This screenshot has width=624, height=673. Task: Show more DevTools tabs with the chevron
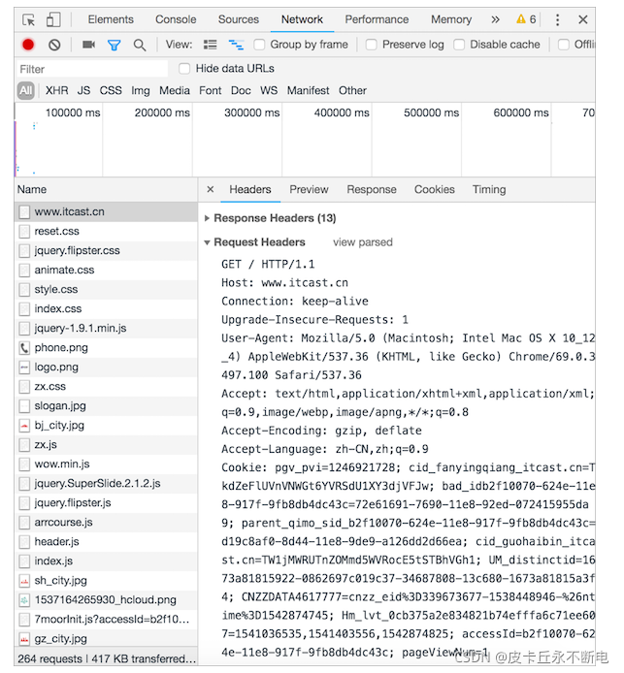pyautogui.click(x=495, y=19)
